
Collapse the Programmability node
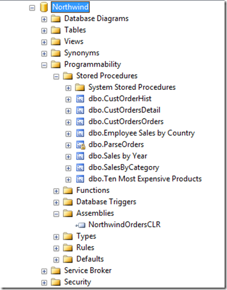pyautogui.click(x=44, y=65)
